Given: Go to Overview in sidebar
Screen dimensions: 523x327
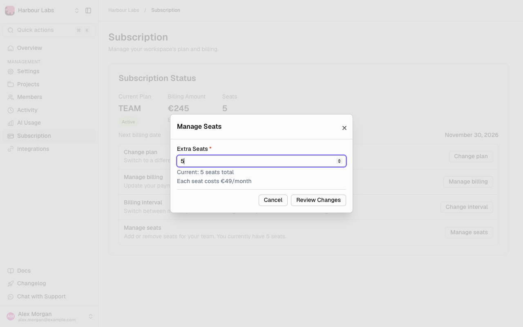Looking at the screenshot, I should (49, 48).
